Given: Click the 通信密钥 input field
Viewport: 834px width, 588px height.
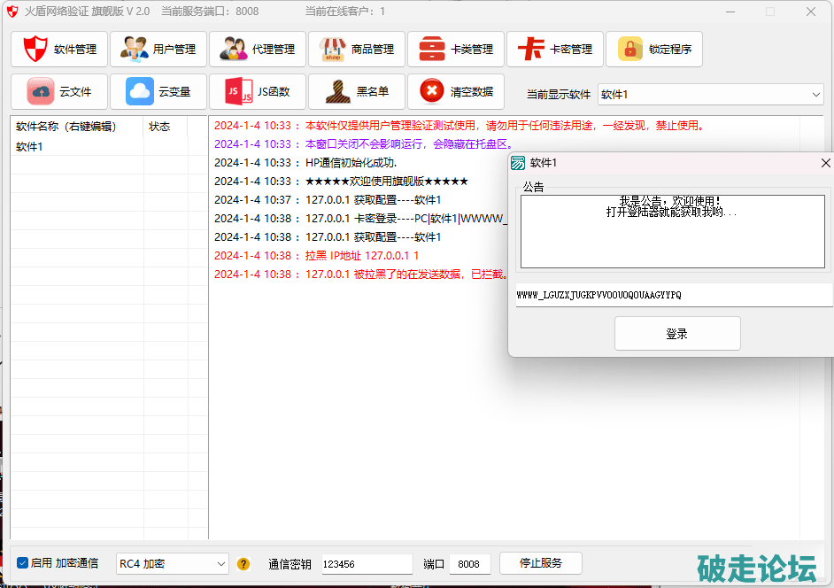Looking at the screenshot, I should pos(367,564).
